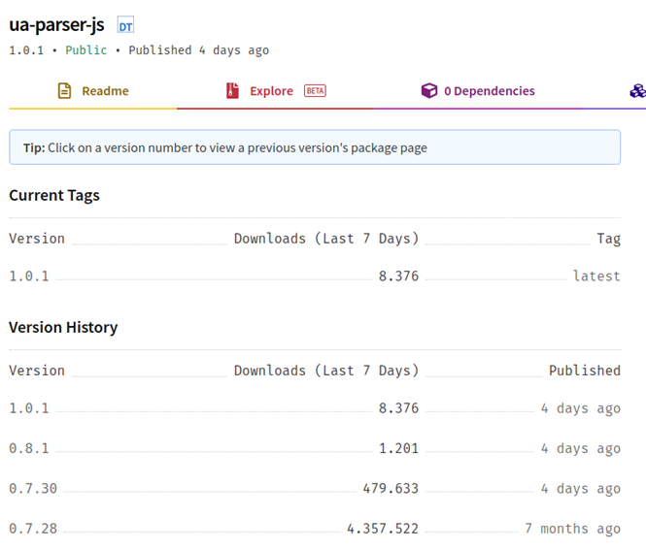Click the ua-parser-js package title
The width and height of the screenshot is (646, 550).
56,25
